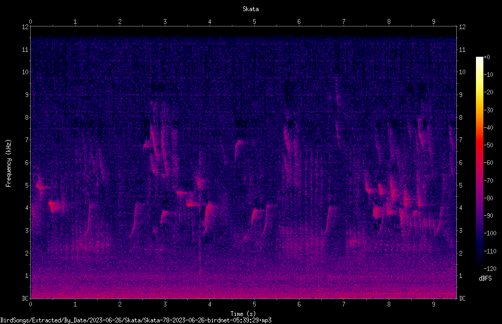Image resolution: width=502 pixels, height=324 pixels.
Task: Click 'DC' on the right frequency axis
Action: 462,298
